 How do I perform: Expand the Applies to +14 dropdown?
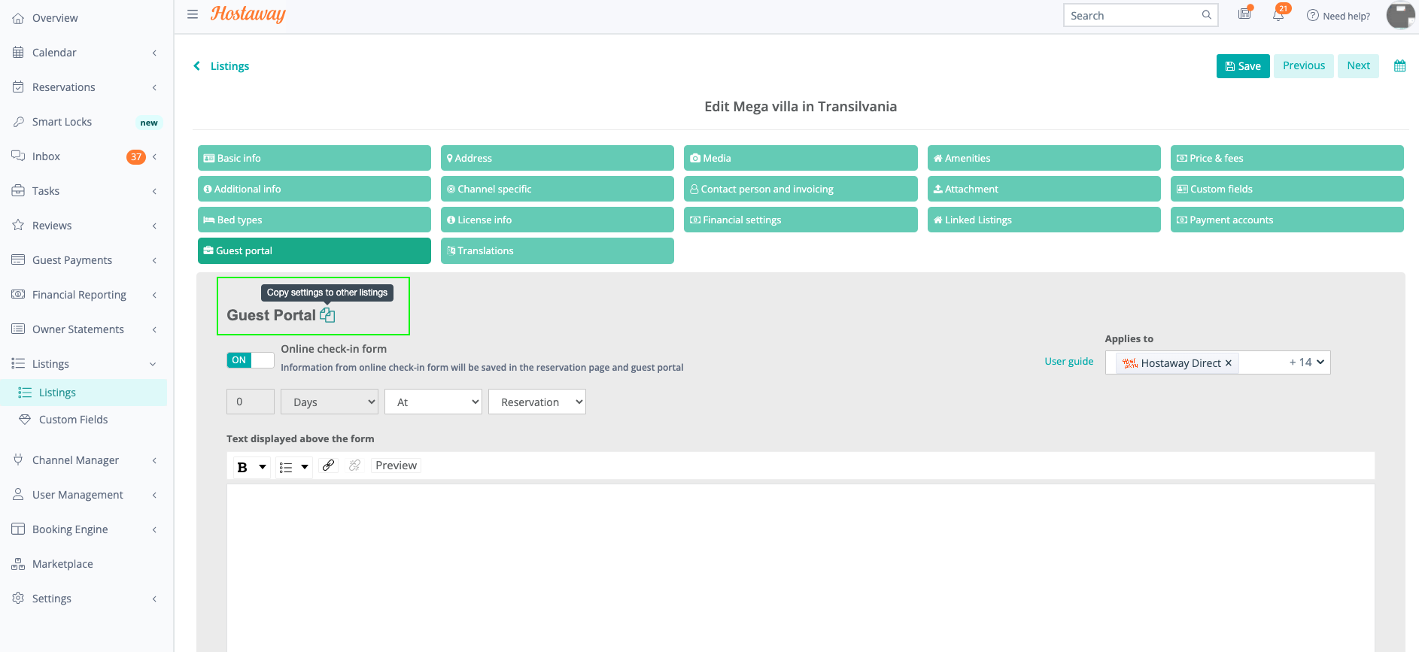(1307, 362)
